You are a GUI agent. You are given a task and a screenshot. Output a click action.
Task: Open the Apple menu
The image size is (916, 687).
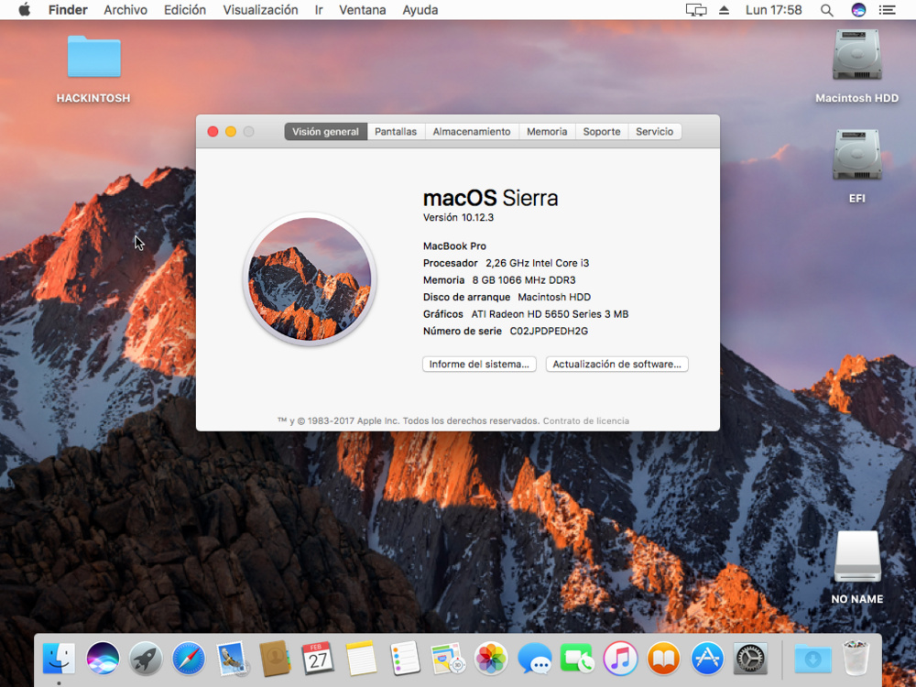pyautogui.click(x=25, y=10)
